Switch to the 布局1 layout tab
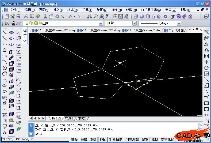This screenshot has height=143, width=211. point(69,118)
